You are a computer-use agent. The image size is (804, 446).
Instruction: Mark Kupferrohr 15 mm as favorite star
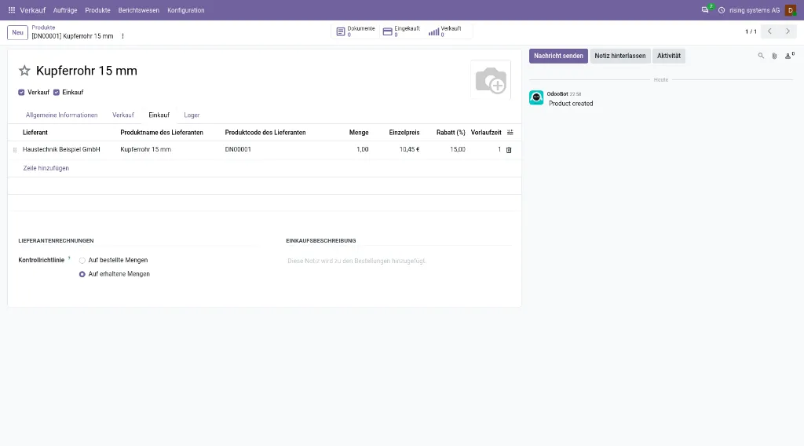pyautogui.click(x=24, y=71)
